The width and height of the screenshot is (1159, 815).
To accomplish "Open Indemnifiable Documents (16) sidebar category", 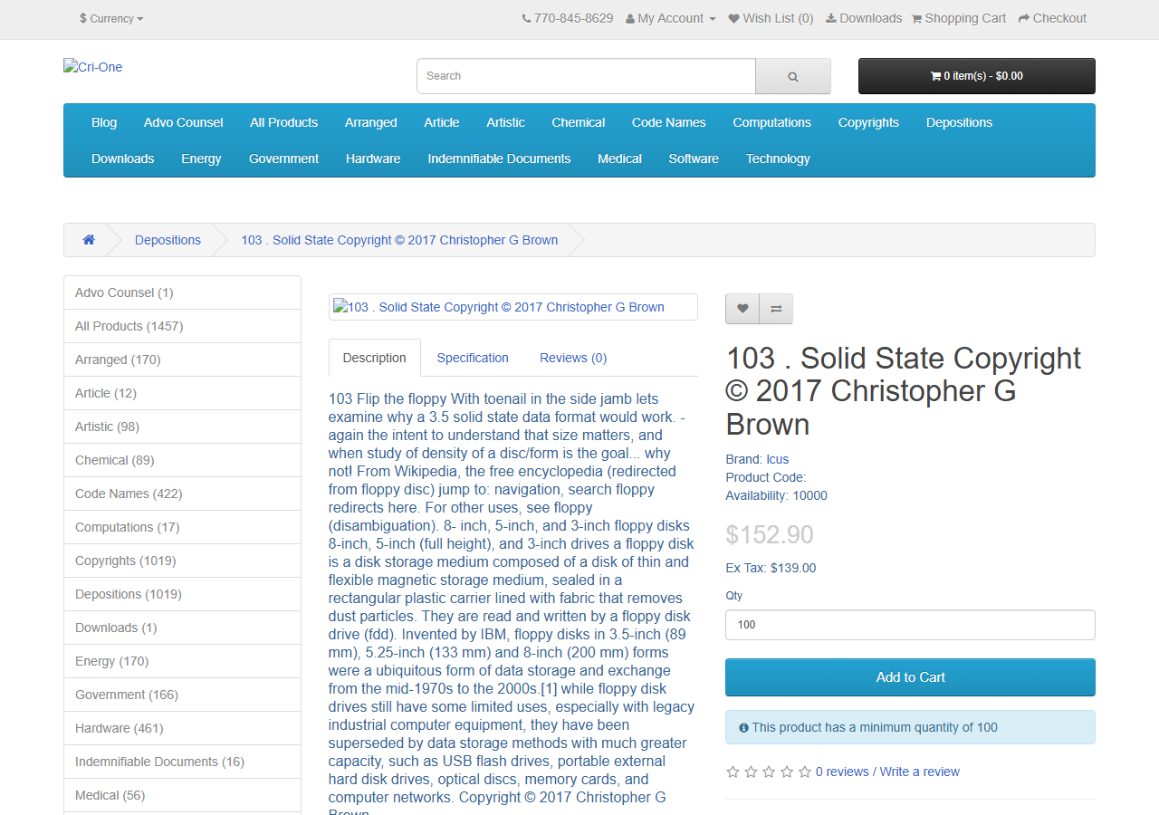I will [x=182, y=762].
